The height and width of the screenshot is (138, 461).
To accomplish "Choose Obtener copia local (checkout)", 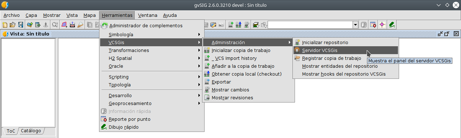I will tap(249, 74).
